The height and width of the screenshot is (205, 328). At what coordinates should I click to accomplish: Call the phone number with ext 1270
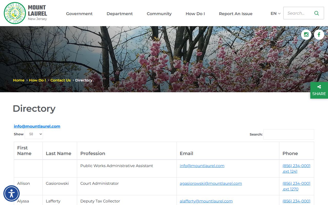(x=296, y=186)
